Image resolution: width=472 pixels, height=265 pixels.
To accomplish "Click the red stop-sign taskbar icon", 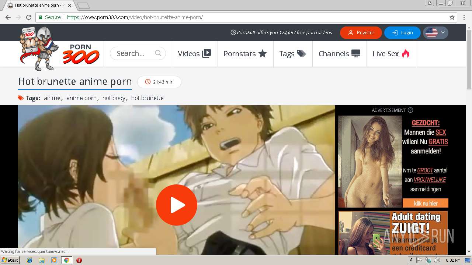I will [x=79, y=260].
